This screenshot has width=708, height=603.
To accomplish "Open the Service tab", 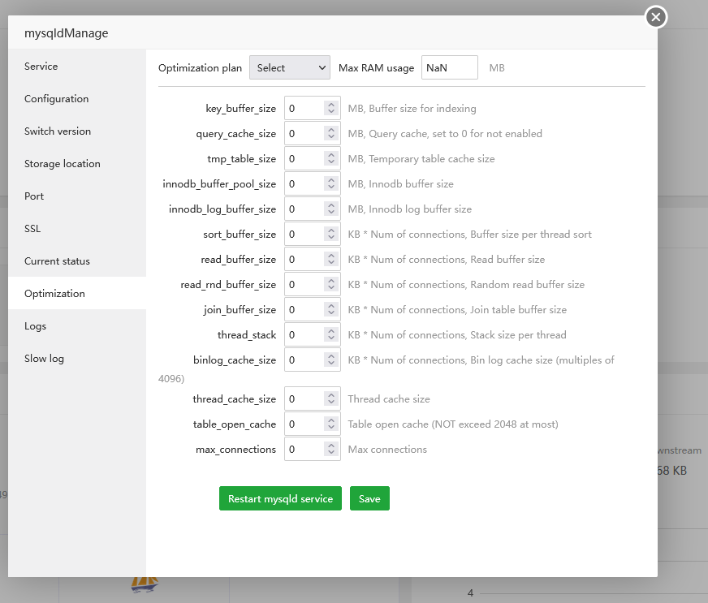I will (41, 67).
